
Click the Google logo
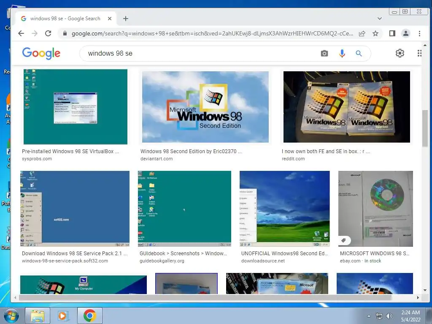click(41, 53)
